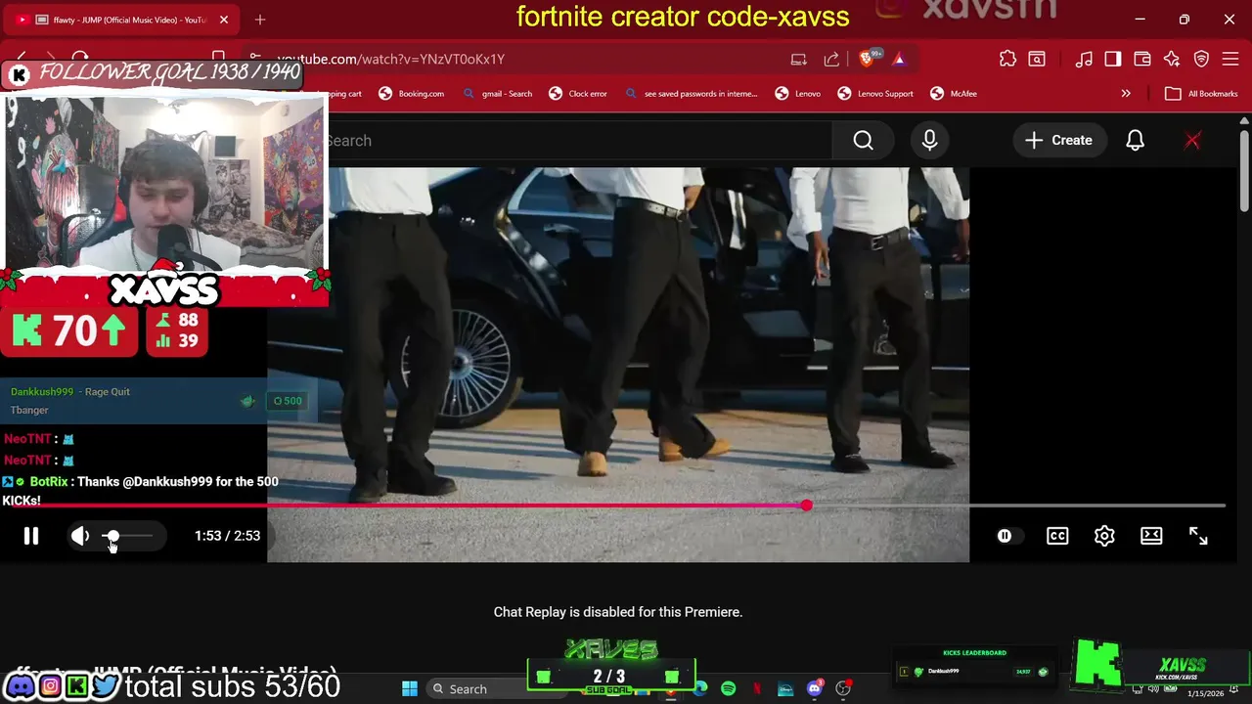
Task: Open the Lenovo bookmark
Action: 798,94
